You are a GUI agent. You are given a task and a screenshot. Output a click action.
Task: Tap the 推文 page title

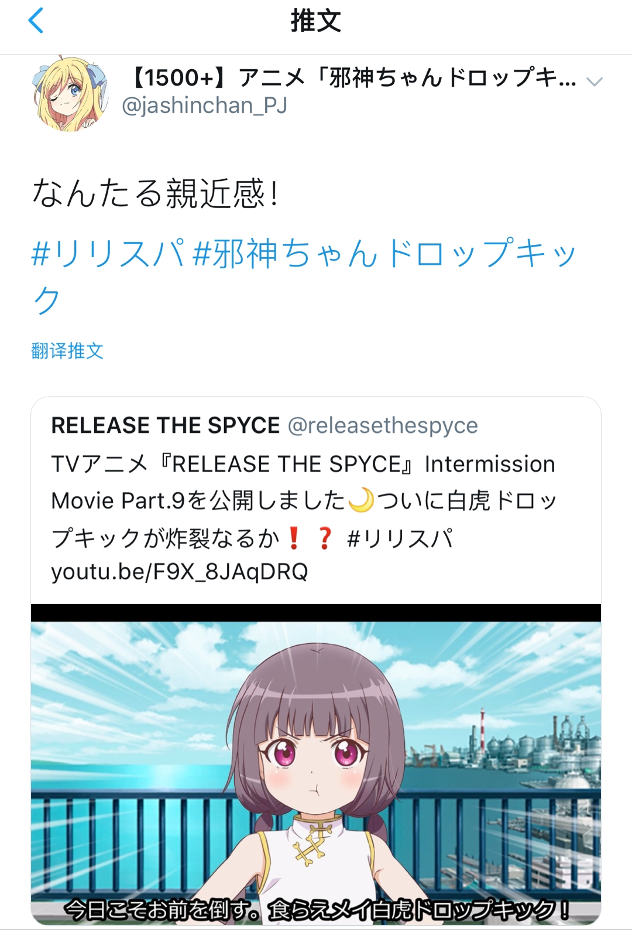click(316, 21)
